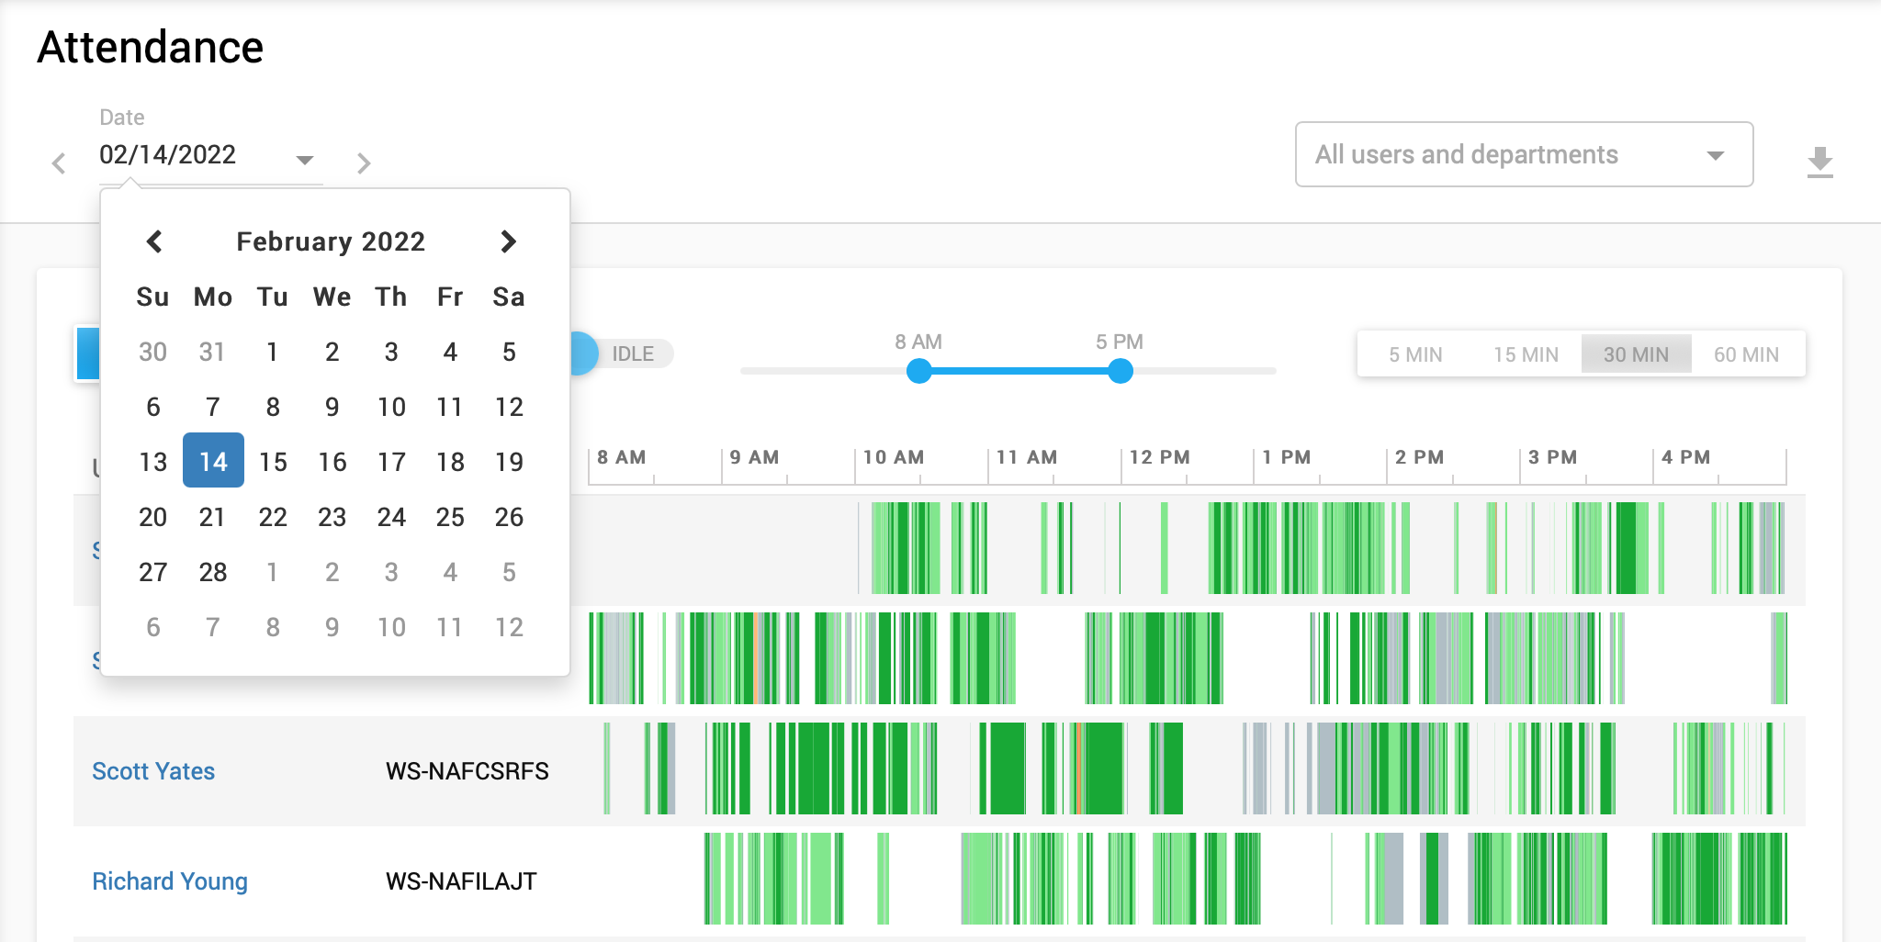This screenshot has width=1881, height=942.
Task: Switch to the 5 MIN interval option
Action: (1415, 353)
